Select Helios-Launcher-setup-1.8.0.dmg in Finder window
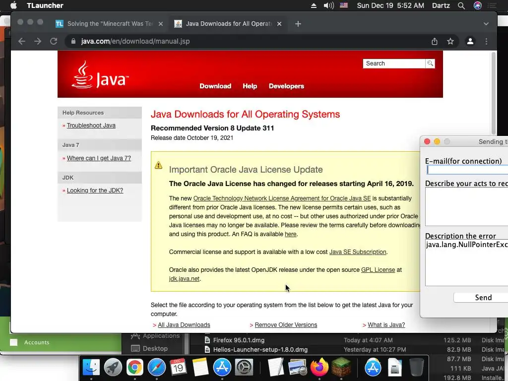508x381 pixels. 260,350
